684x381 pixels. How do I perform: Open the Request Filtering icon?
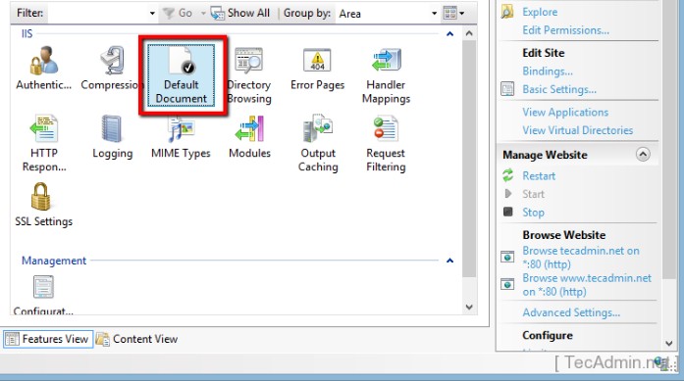[x=386, y=128]
